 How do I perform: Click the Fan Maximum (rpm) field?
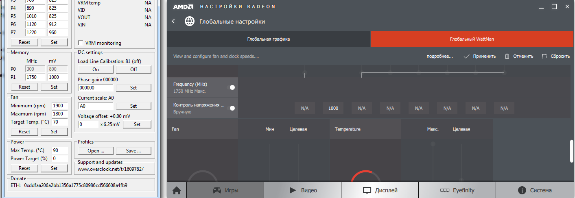click(60, 114)
